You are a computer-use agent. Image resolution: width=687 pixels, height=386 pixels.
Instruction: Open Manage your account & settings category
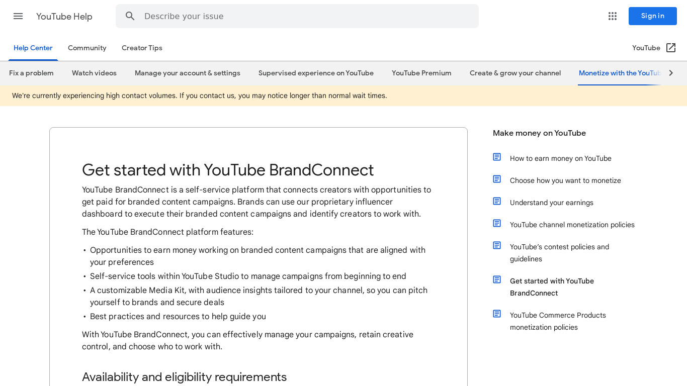coord(188,73)
